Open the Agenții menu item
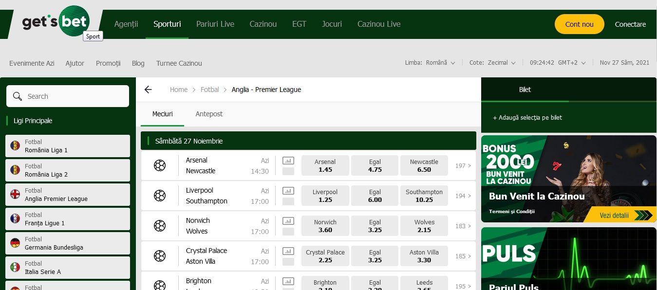 [x=126, y=24]
